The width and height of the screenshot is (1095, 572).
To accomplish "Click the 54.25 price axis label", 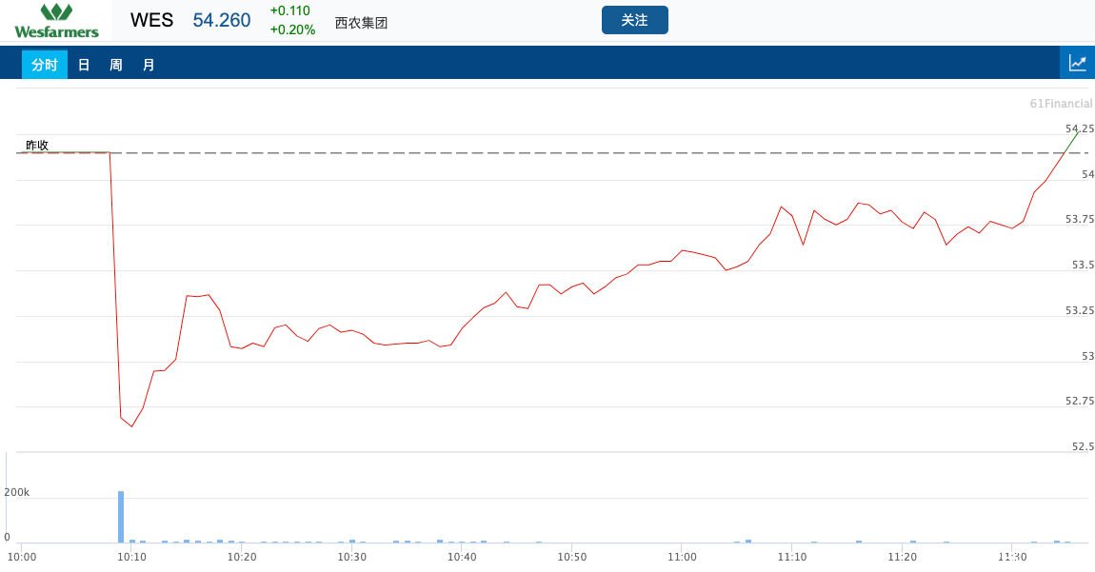I will [1080, 128].
